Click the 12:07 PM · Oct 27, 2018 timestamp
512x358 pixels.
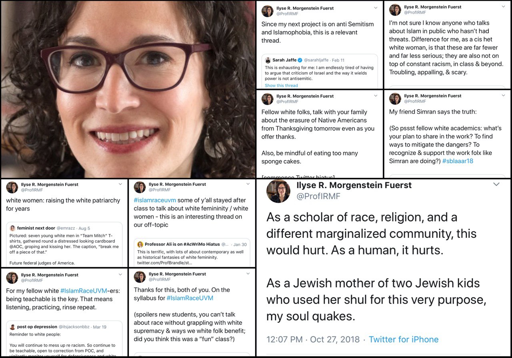313,340
